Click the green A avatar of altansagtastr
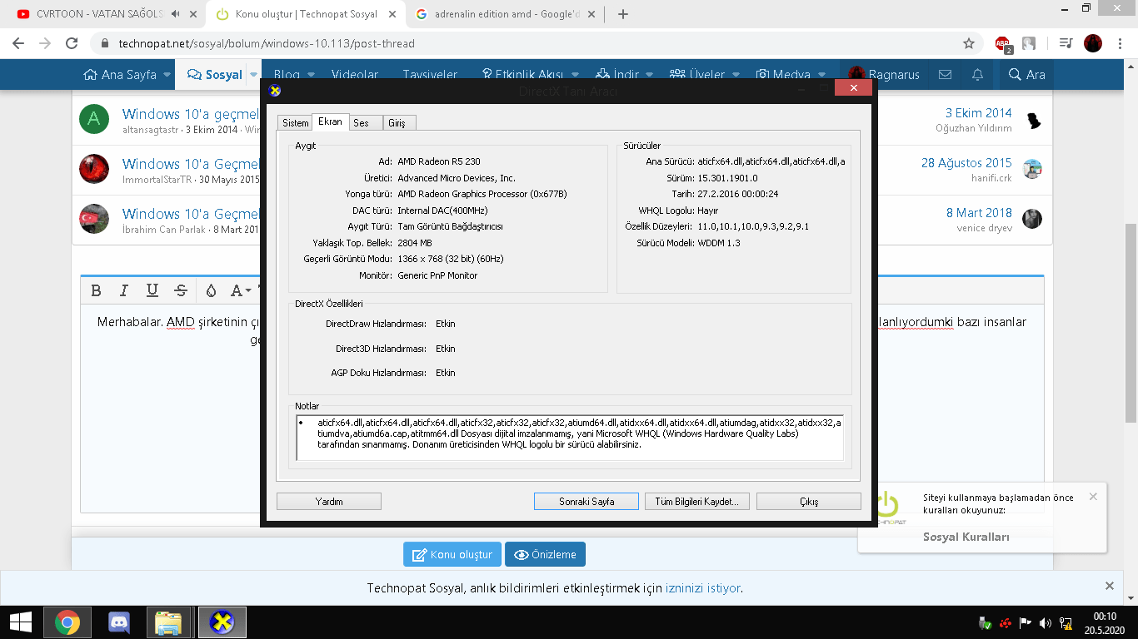The height and width of the screenshot is (639, 1138). coord(94,118)
